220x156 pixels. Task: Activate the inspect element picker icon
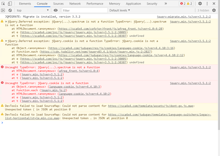3,4
